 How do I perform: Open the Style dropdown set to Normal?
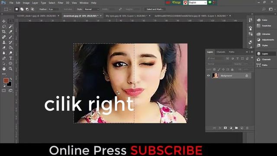[x=91, y=9]
